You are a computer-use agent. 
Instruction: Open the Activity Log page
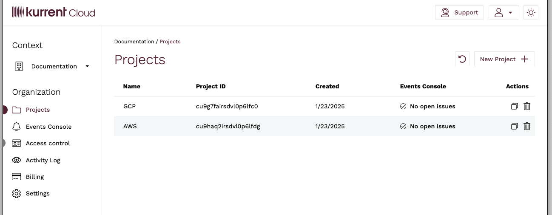pyautogui.click(x=43, y=160)
